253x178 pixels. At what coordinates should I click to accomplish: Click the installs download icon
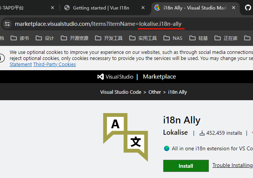click(202, 133)
